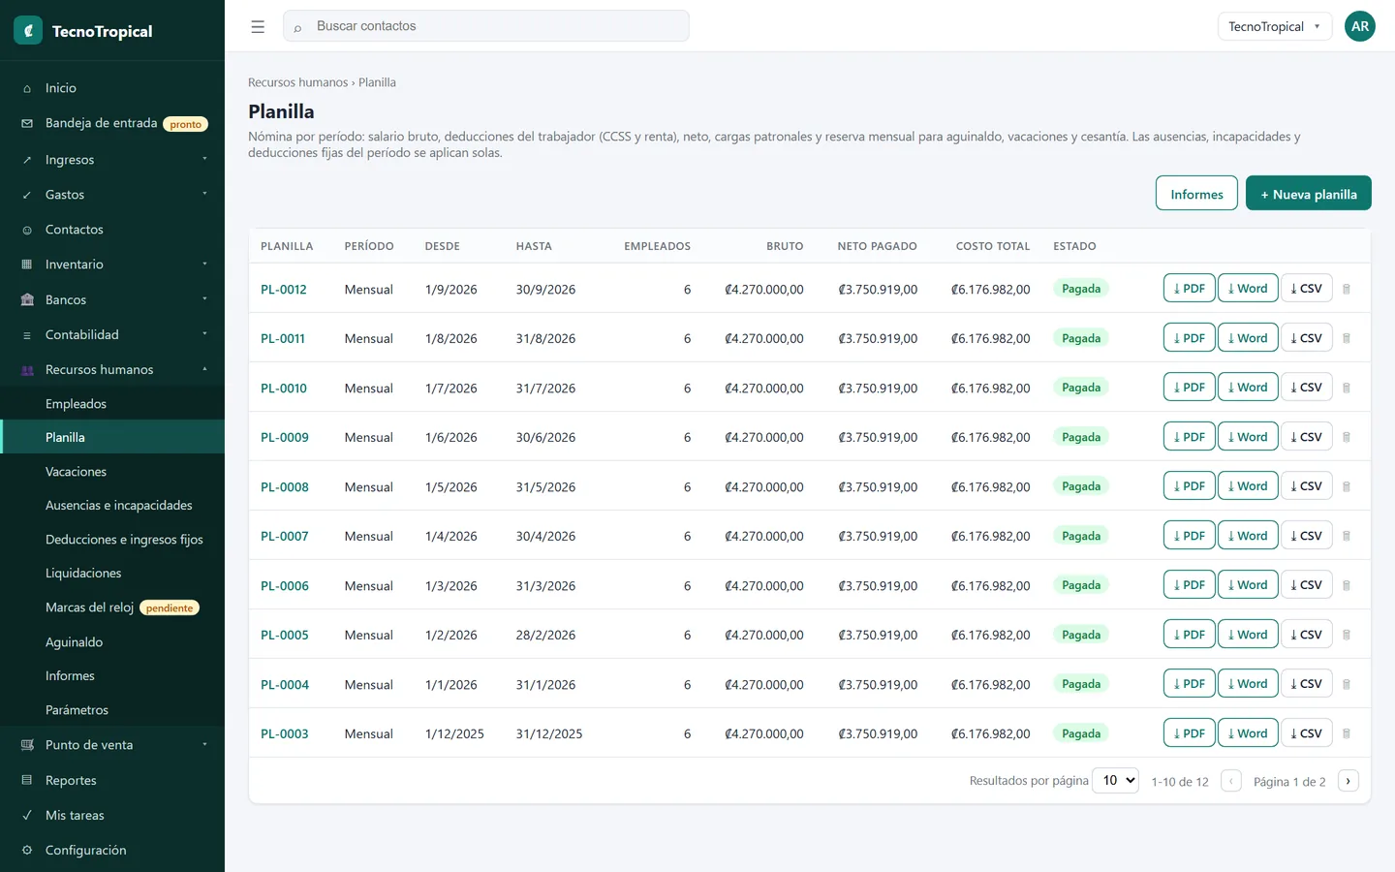Delete planilla PL-0009 with trash icon

click(1347, 437)
